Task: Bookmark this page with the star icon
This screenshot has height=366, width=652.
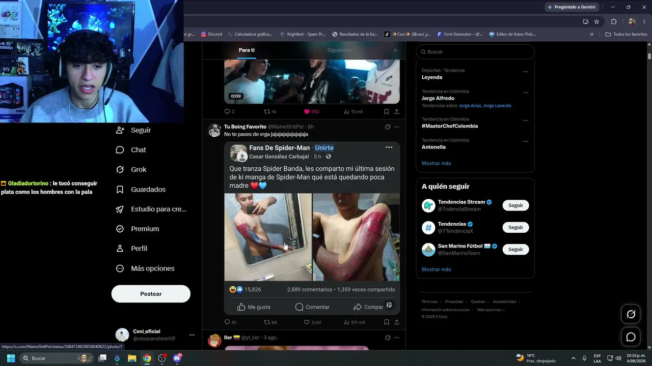Action: click(596, 21)
